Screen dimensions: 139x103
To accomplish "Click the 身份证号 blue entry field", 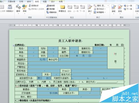I will pyautogui.click(x=83, y=60).
